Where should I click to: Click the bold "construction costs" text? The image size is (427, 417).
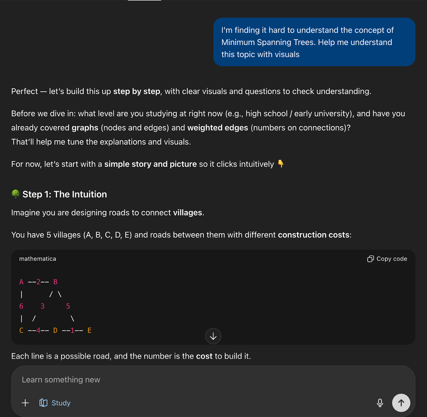point(314,235)
